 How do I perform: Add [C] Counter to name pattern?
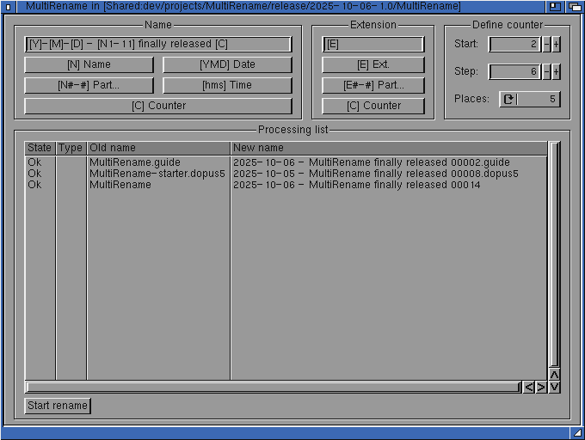click(x=158, y=106)
